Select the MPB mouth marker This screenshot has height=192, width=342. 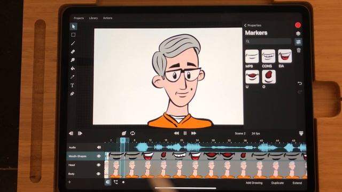pos(252,56)
